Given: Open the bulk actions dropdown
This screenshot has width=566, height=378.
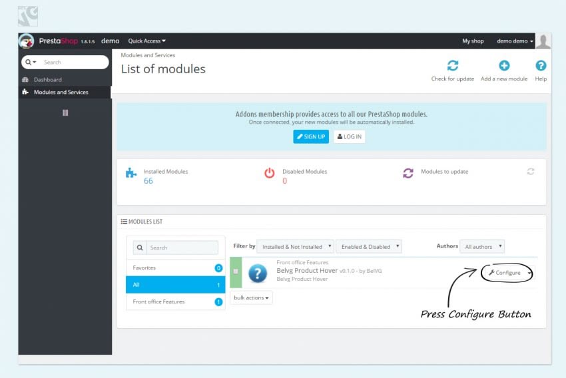Looking at the screenshot, I should tap(251, 297).
